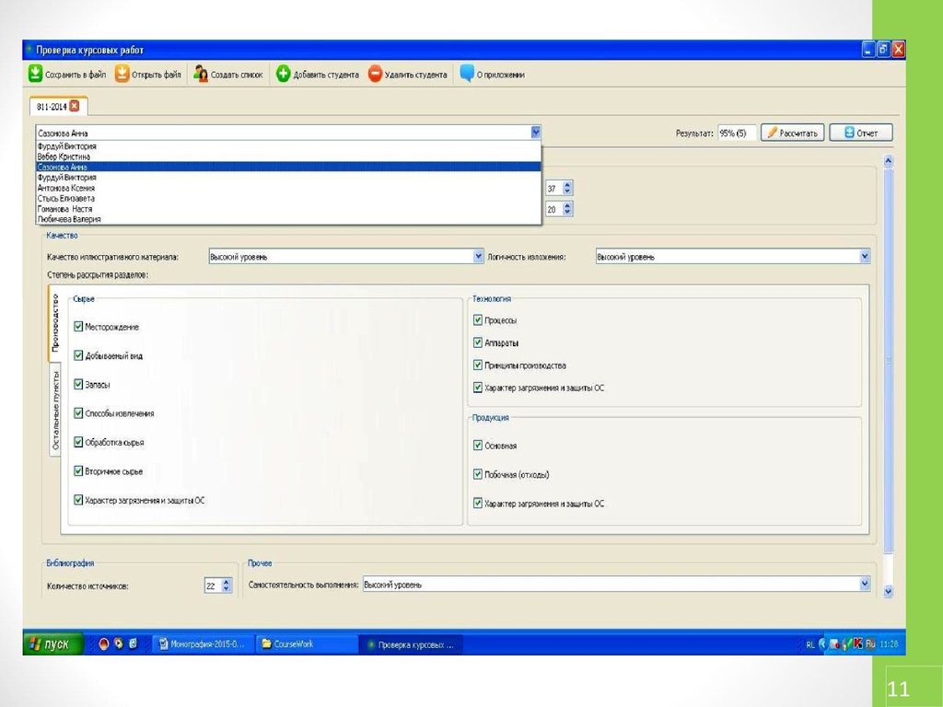Disable the Принципы производства checkbox
The image size is (943, 707).
tap(478, 365)
